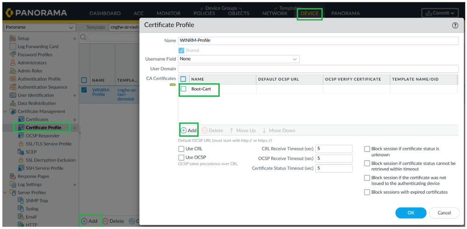Open the Syslog server profile icon
The width and height of the screenshot is (467, 229).
(21, 209)
